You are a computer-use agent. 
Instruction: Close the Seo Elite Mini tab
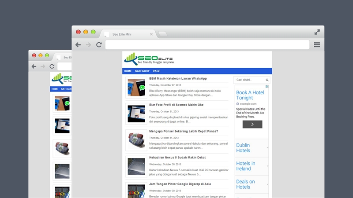151,34
